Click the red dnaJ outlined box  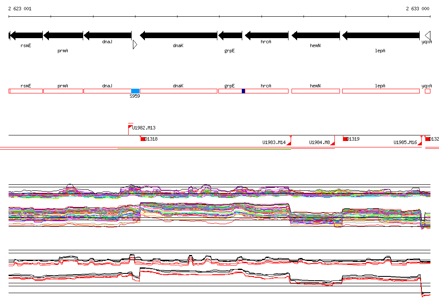[x=108, y=91]
